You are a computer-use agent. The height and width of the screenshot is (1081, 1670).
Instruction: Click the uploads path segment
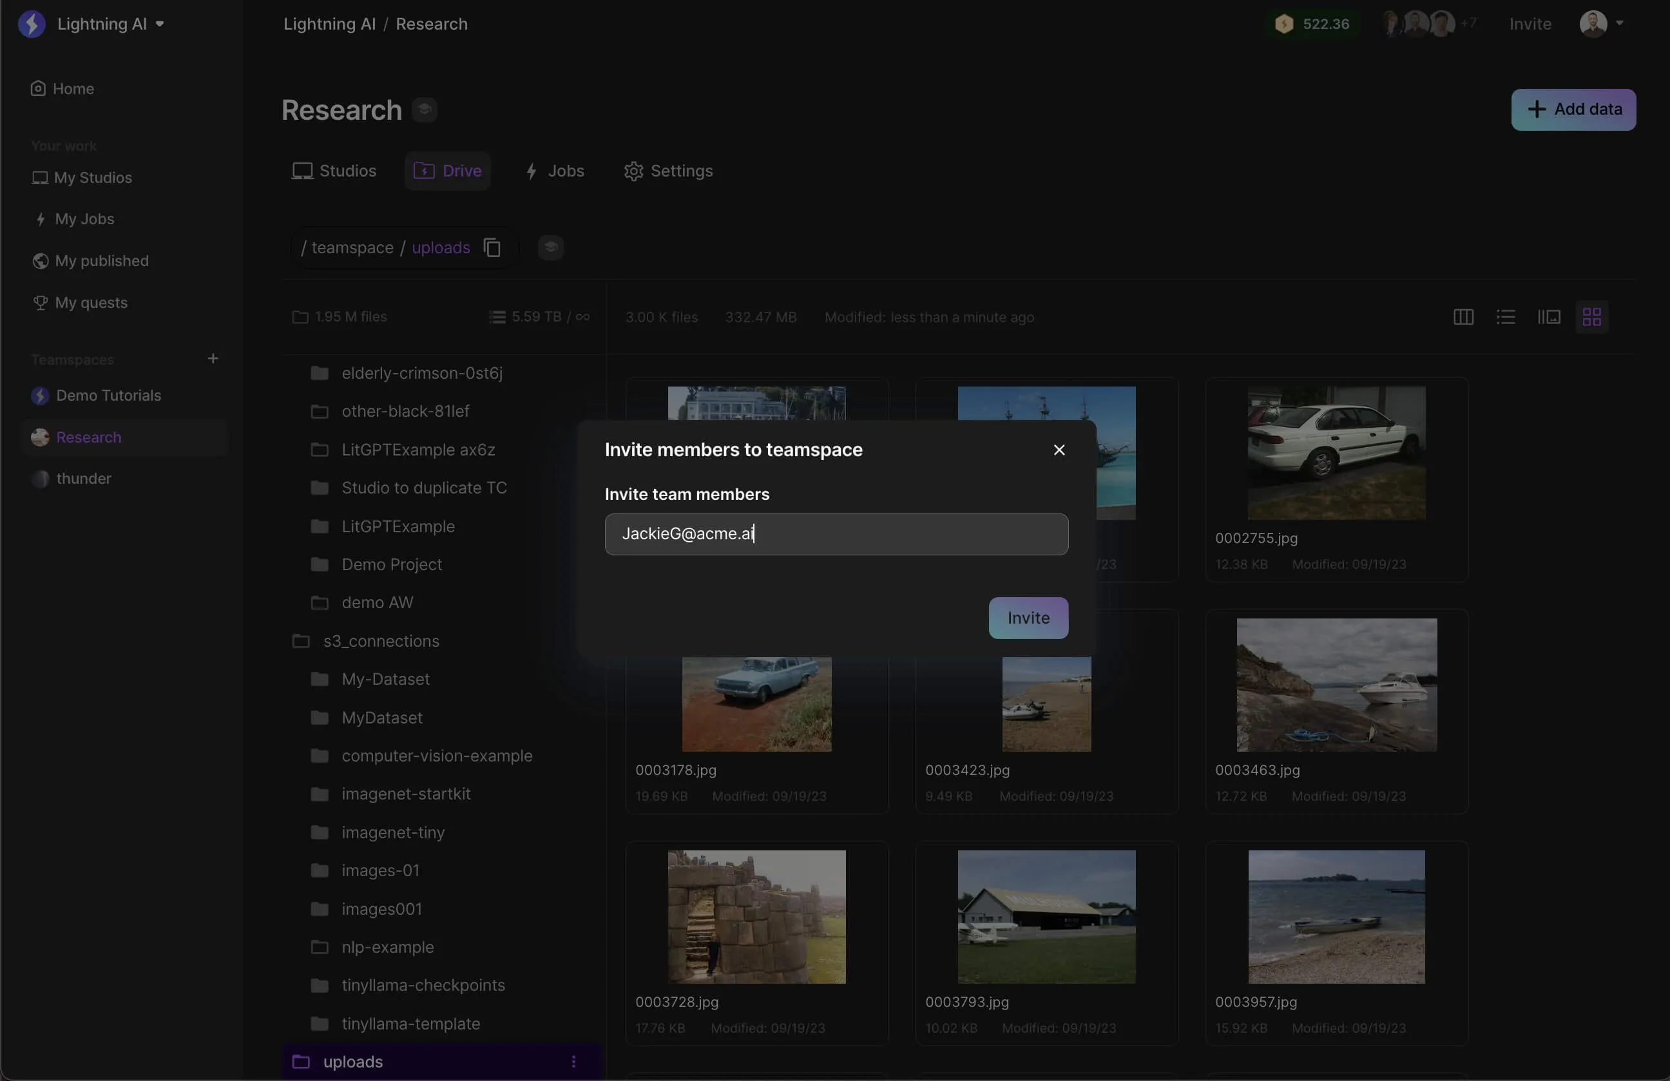coord(441,247)
